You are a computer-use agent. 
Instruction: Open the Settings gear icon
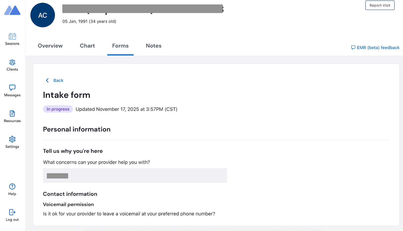coord(12,139)
